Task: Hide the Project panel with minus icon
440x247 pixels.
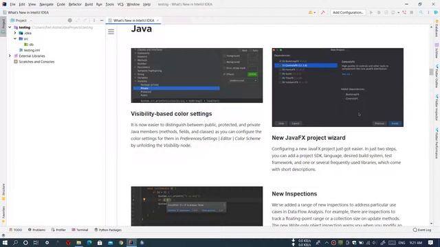Action: click(x=102, y=21)
